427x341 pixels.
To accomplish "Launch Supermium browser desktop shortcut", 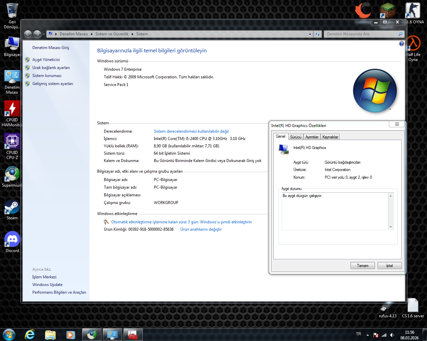I will [12, 177].
